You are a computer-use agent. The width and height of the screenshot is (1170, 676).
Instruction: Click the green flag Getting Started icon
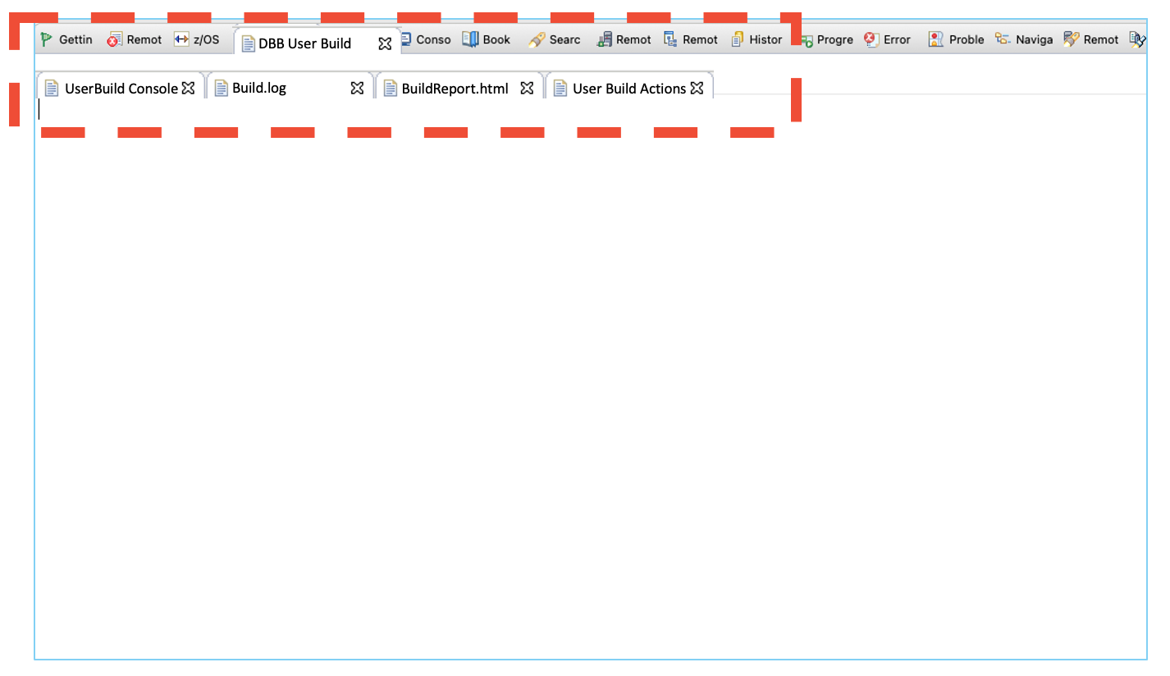[47, 39]
